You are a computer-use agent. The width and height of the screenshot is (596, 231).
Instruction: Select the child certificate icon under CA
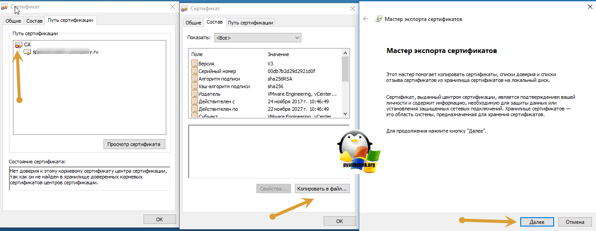click(x=27, y=52)
